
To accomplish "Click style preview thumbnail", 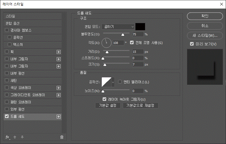I will (x=205, y=67).
